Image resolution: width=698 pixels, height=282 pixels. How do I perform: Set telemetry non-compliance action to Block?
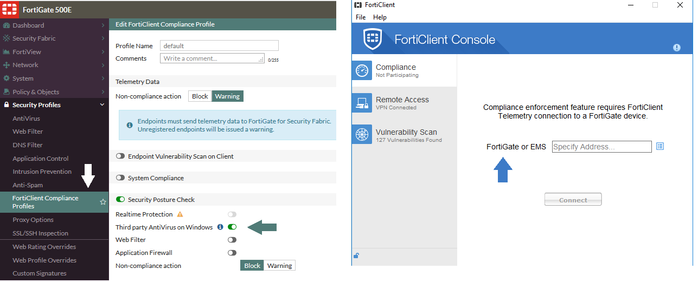pyautogui.click(x=200, y=96)
